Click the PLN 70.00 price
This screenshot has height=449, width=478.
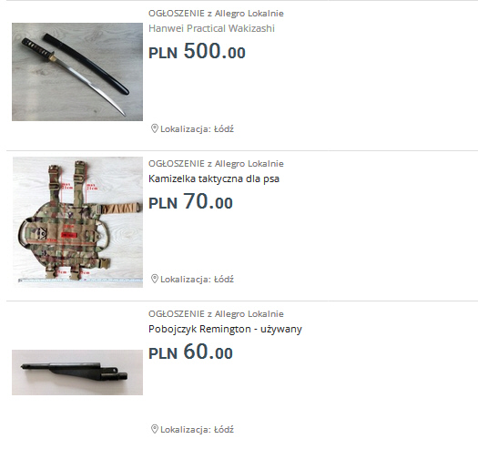[x=190, y=201]
